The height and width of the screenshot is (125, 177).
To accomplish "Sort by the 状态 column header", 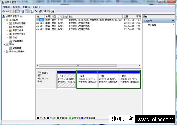I will coord(95,17).
